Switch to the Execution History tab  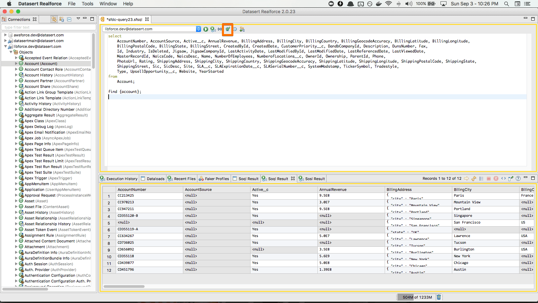pyautogui.click(x=119, y=179)
